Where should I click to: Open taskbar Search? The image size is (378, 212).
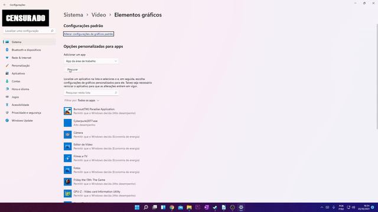click(146, 207)
